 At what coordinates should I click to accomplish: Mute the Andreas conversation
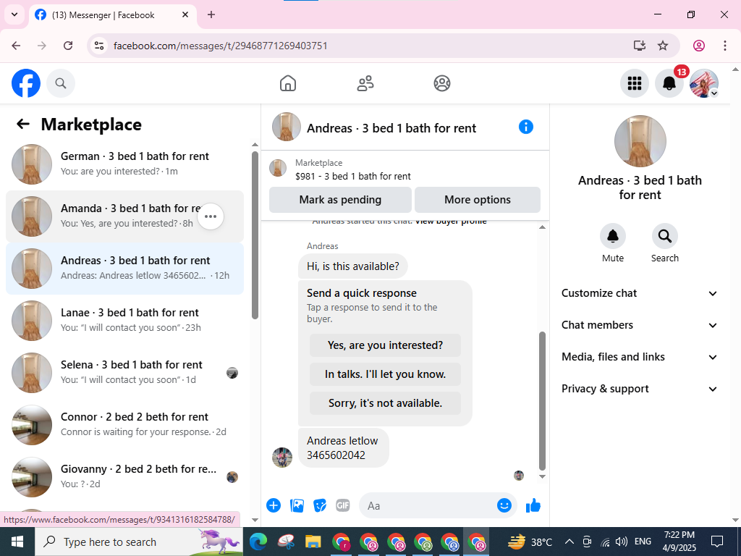click(x=612, y=236)
